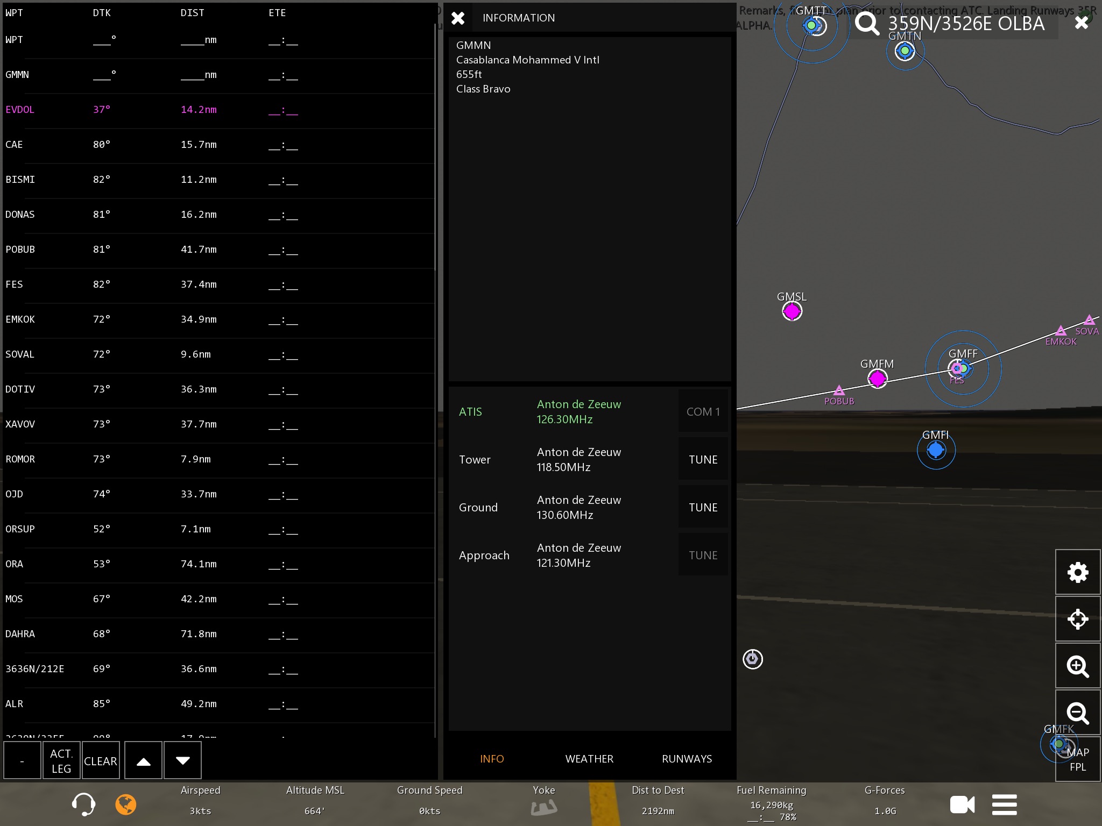Switch to the WEATHER tab
1102x826 pixels.
pos(589,759)
